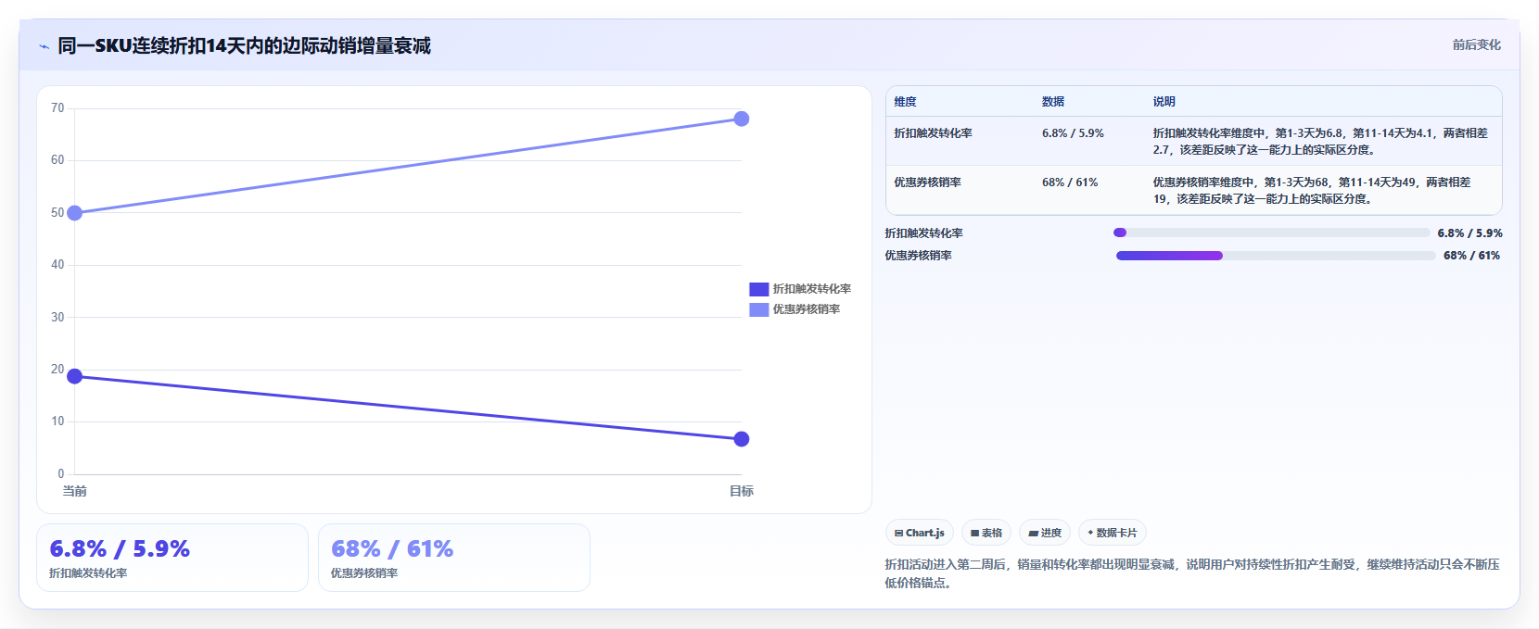Click the 表格 tag chip

pos(986,533)
